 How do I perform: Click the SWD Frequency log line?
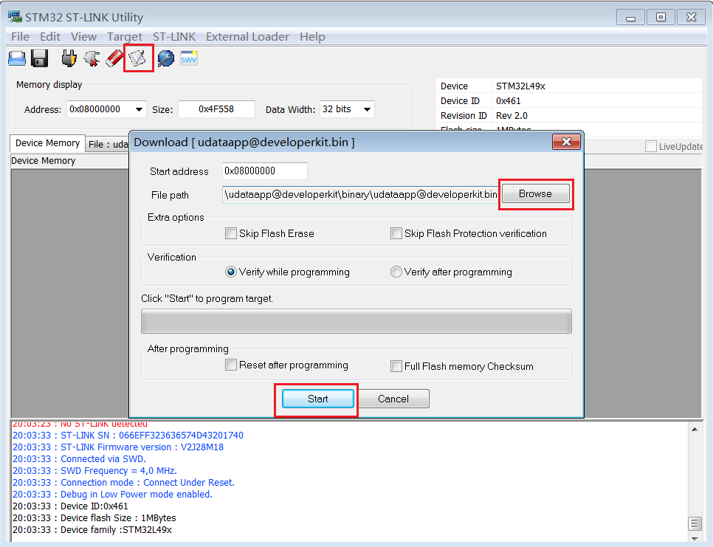pyautogui.click(x=94, y=471)
